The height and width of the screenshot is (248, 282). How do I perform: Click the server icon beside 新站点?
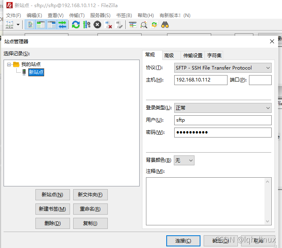[24, 72]
